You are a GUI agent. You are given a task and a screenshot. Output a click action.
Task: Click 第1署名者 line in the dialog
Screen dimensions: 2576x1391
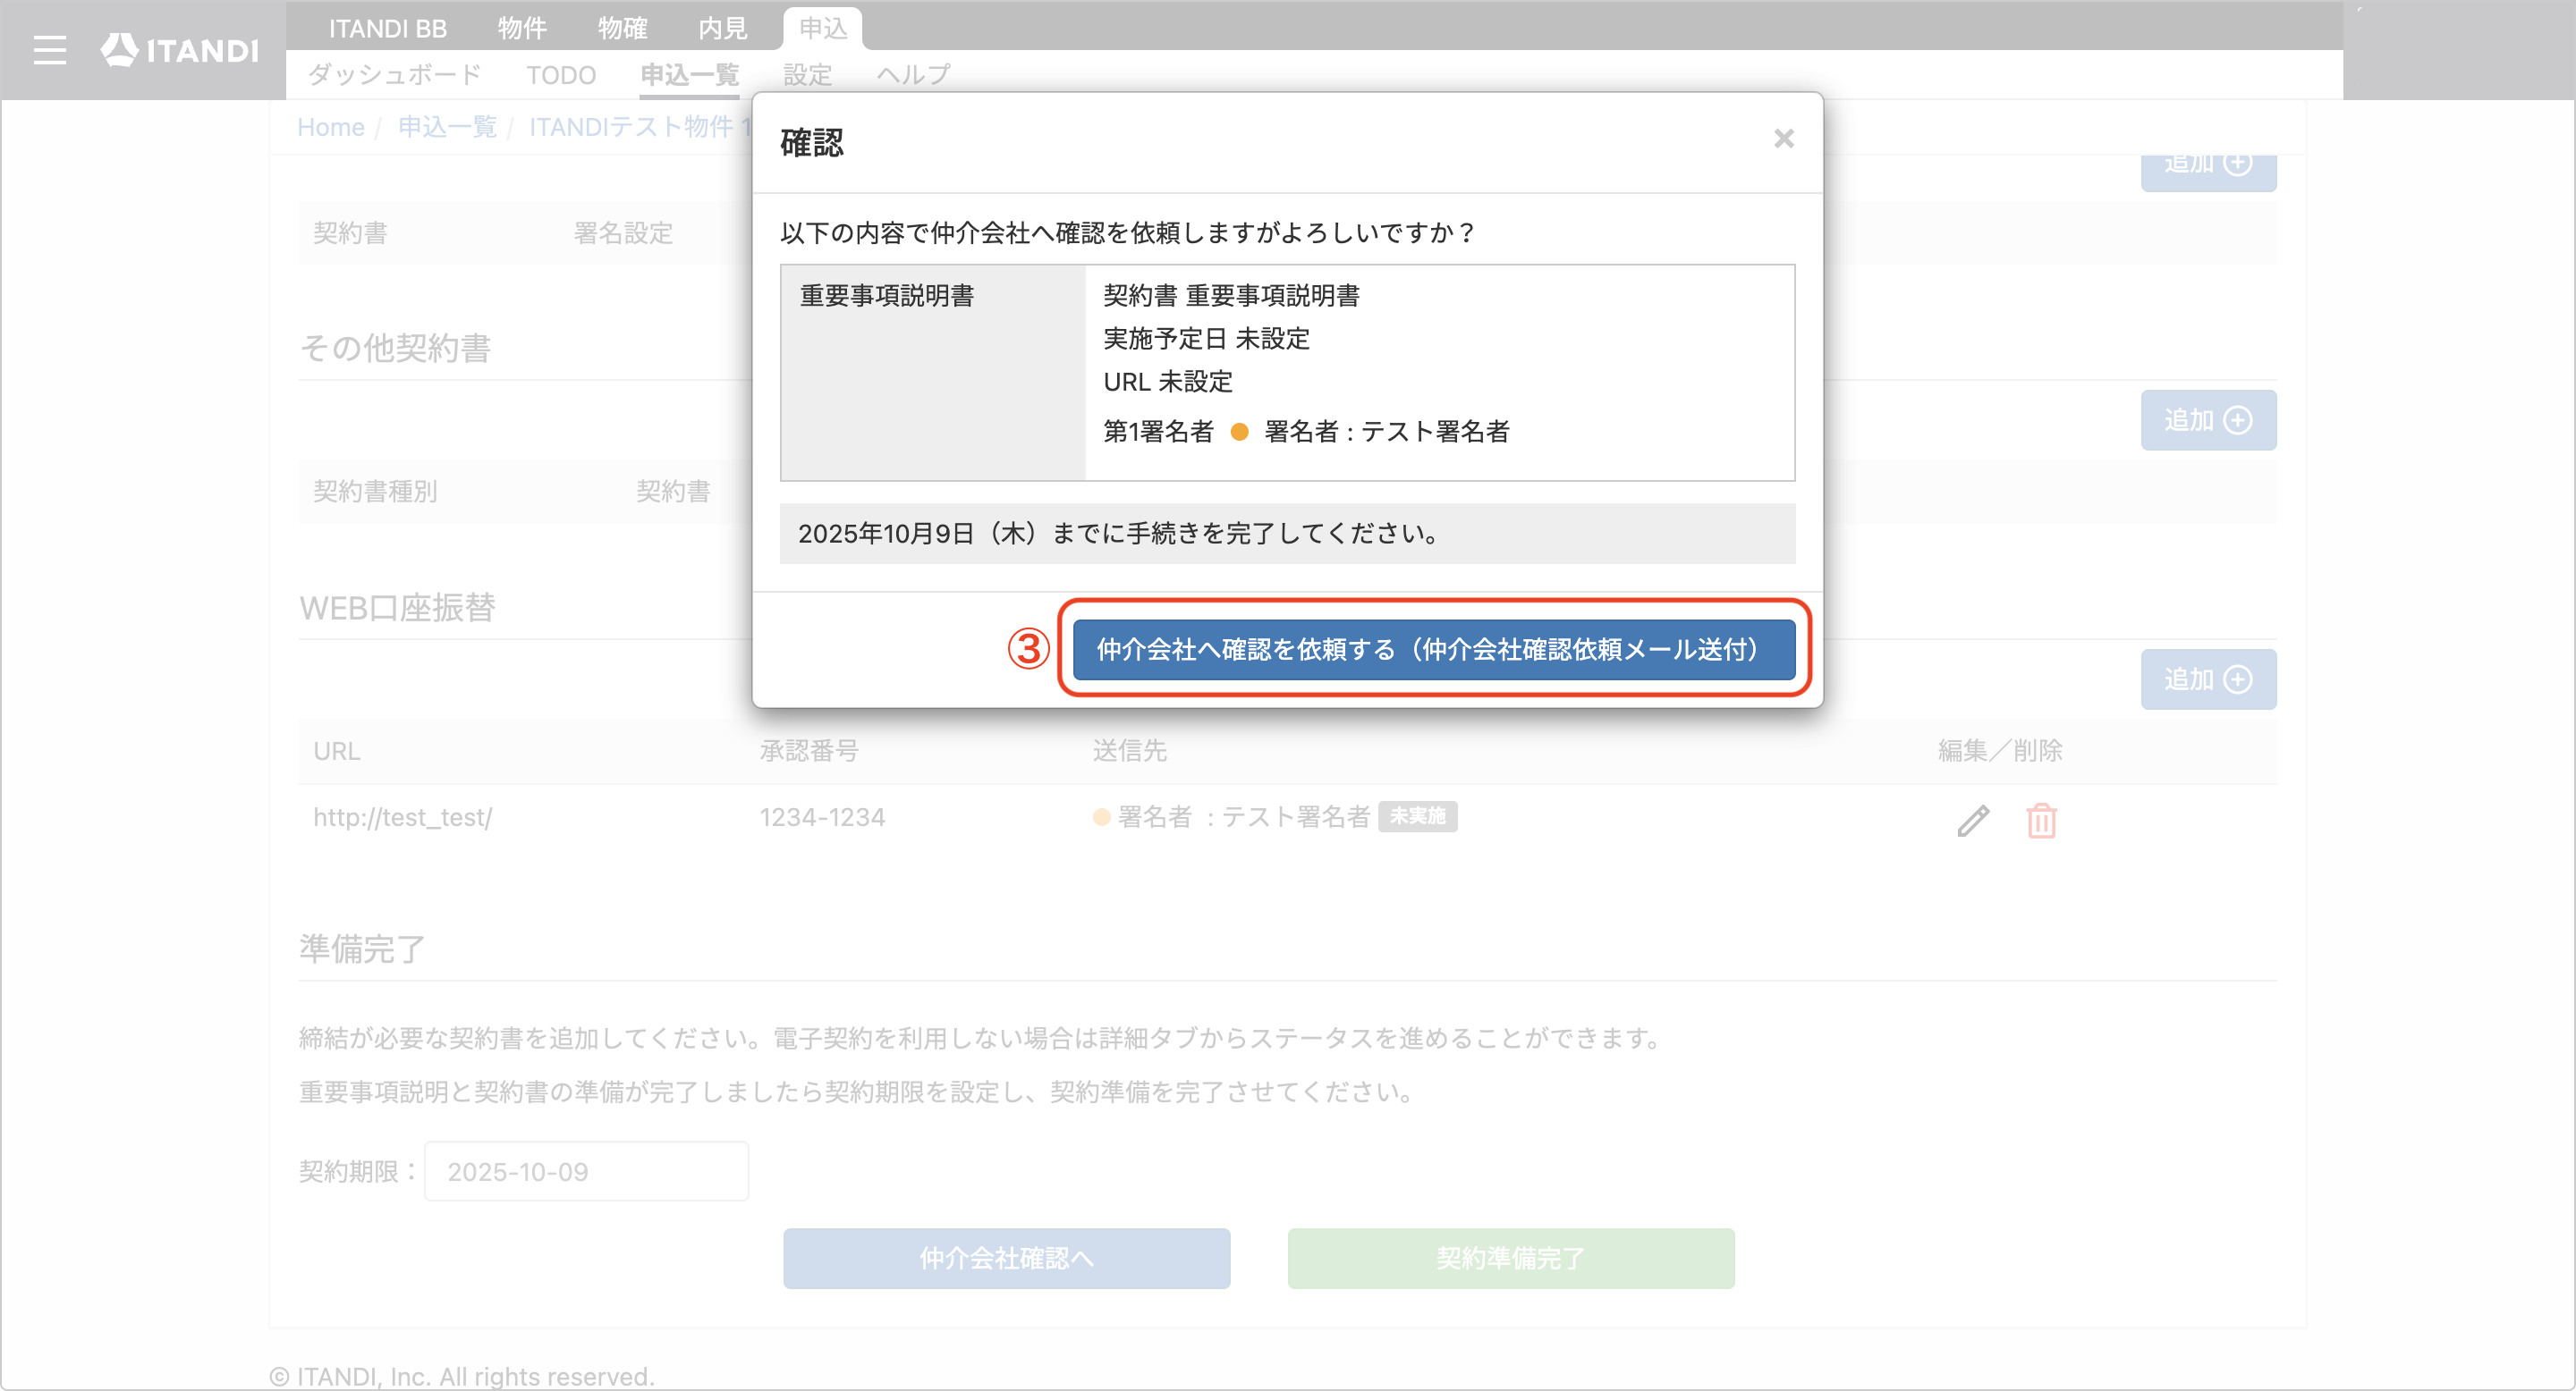pyautogui.click(x=1306, y=432)
